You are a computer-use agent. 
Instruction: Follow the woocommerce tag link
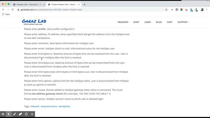[49, 106]
